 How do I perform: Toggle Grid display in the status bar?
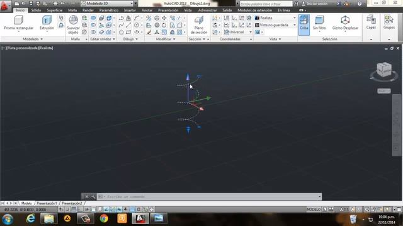[74, 209]
